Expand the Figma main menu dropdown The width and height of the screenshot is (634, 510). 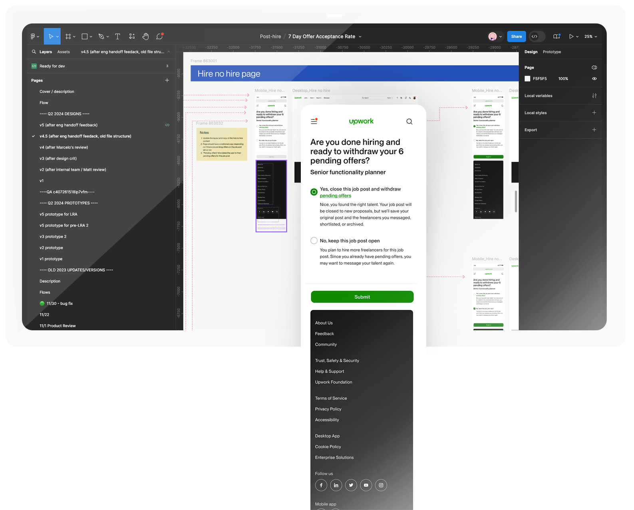[35, 36]
